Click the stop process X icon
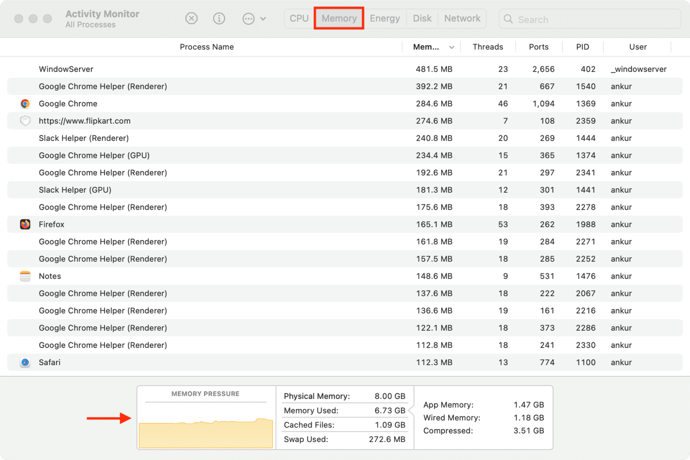Screen dimensions: 690x460 [191, 18]
